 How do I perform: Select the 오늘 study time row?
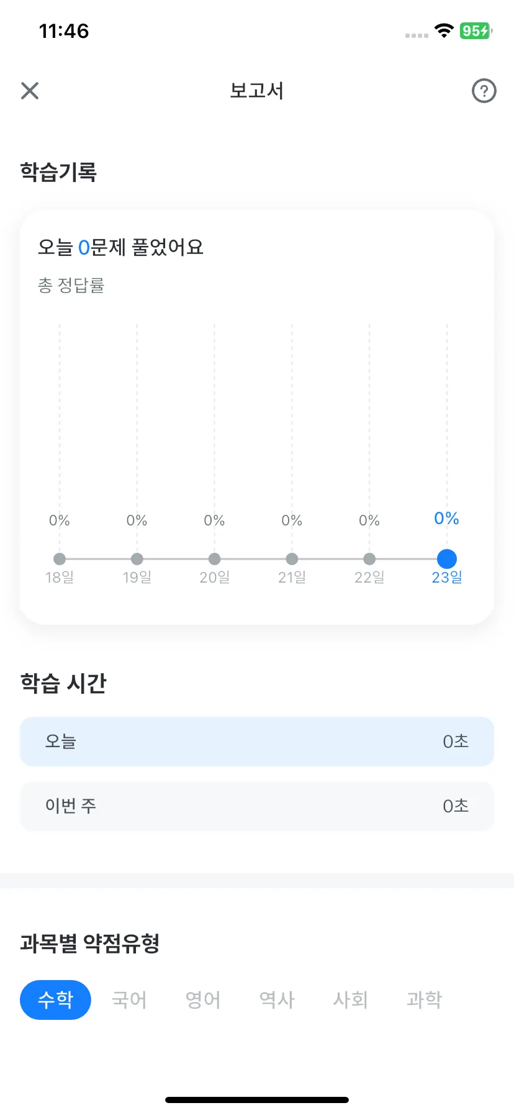(257, 742)
